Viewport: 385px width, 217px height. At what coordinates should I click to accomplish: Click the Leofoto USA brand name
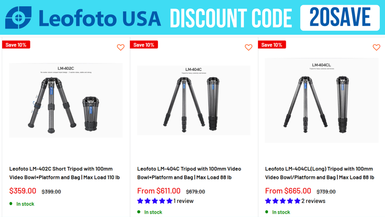(100, 18)
